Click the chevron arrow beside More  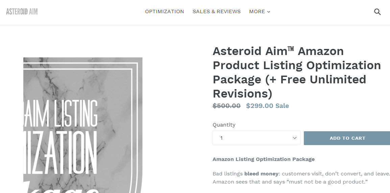(269, 12)
